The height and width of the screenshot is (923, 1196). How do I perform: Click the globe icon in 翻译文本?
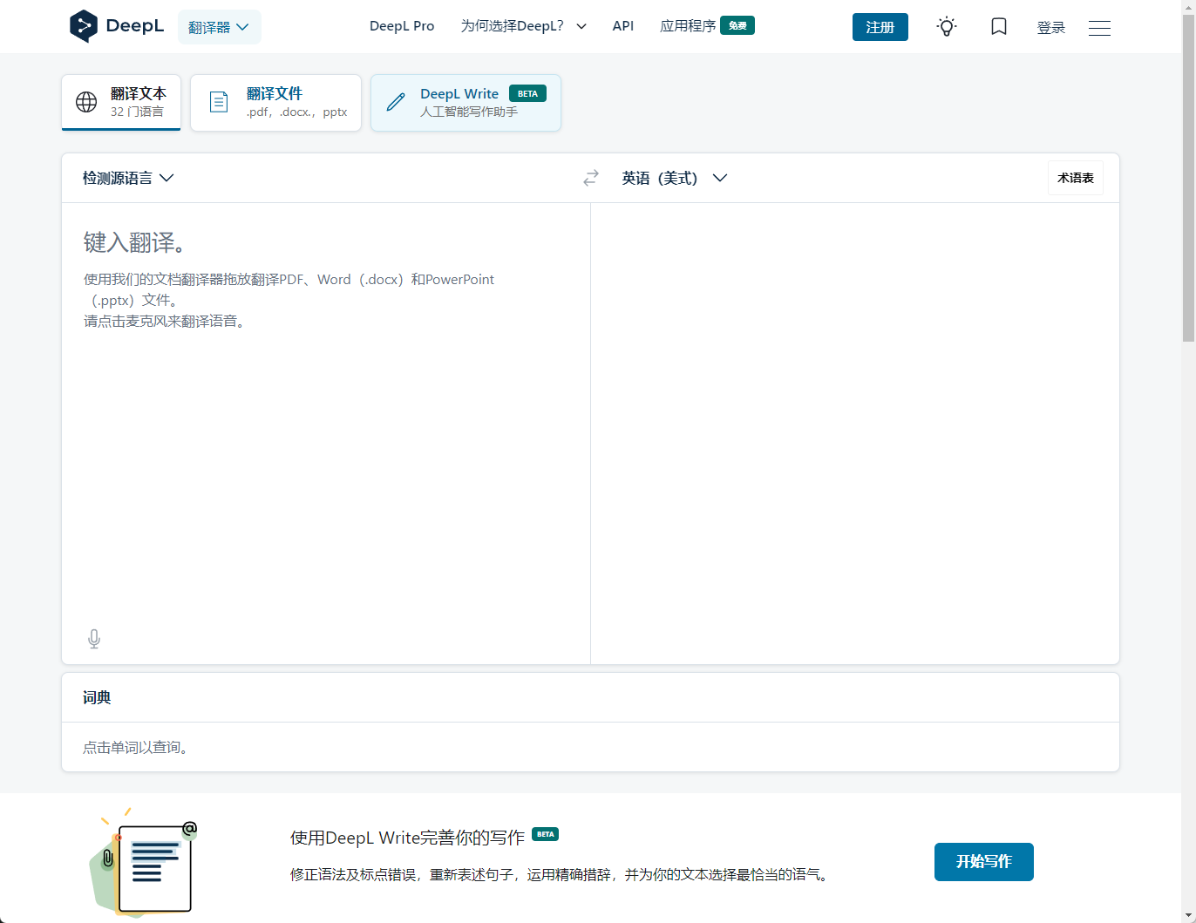[86, 102]
